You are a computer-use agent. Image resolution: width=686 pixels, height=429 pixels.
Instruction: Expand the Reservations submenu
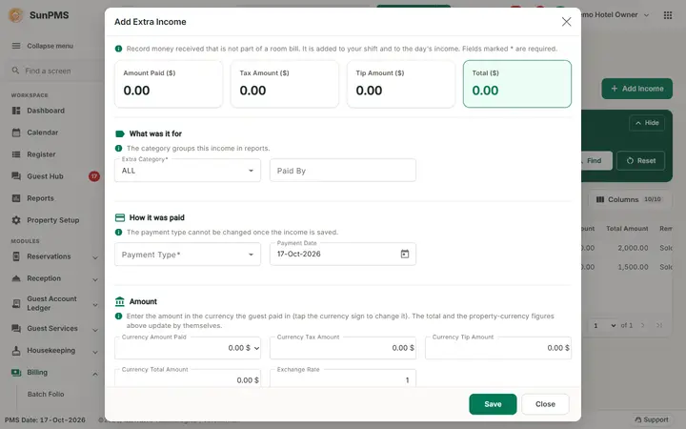(95, 257)
